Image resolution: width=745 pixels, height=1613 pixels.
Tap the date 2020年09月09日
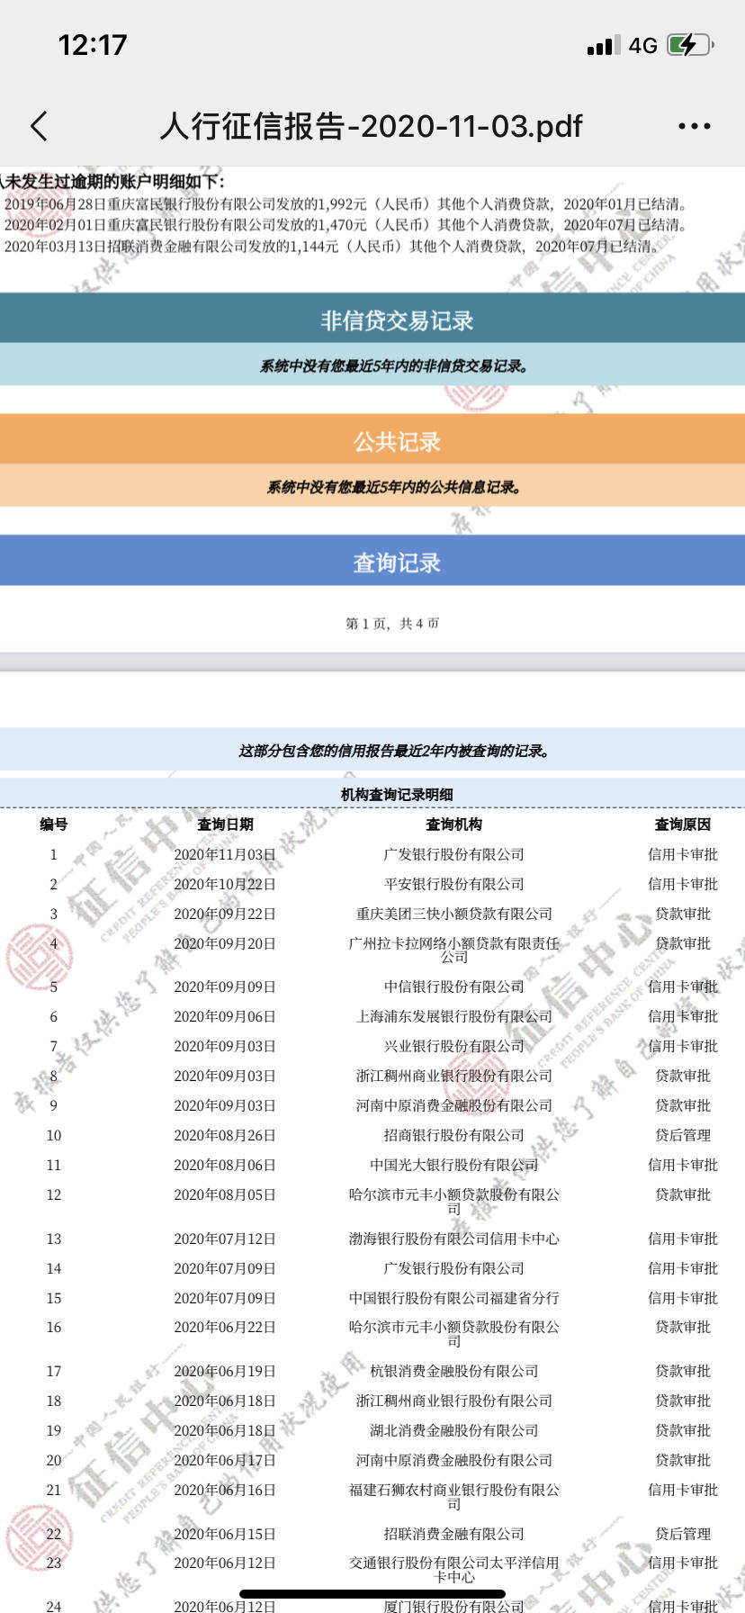pyautogui.click(x=225, y=987)
